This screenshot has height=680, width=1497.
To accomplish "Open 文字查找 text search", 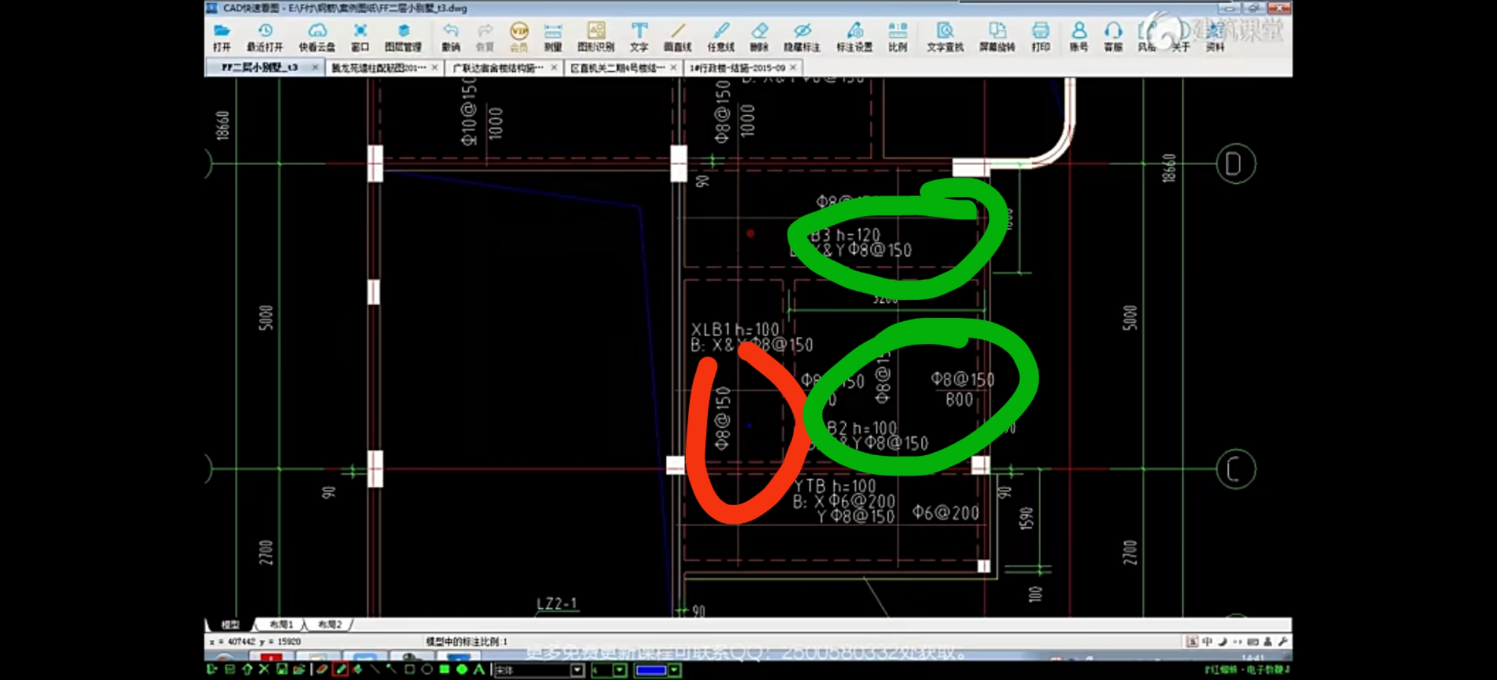I will 945,37.
